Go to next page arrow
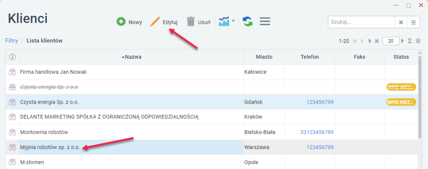The height and width of the screenshot is (169, 428). [370, 41]
